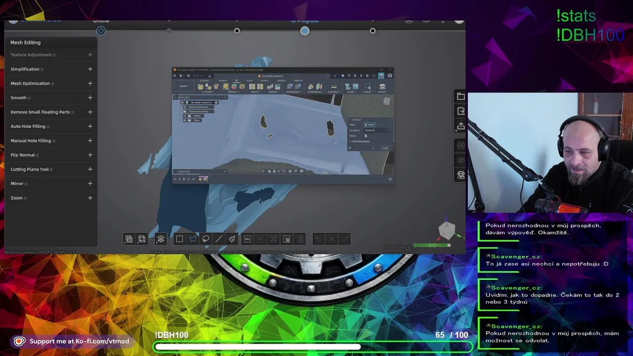
Task: Click the bottom mesh icon on right sidebar
Action: pyautogui.click(x=461, y=175)
